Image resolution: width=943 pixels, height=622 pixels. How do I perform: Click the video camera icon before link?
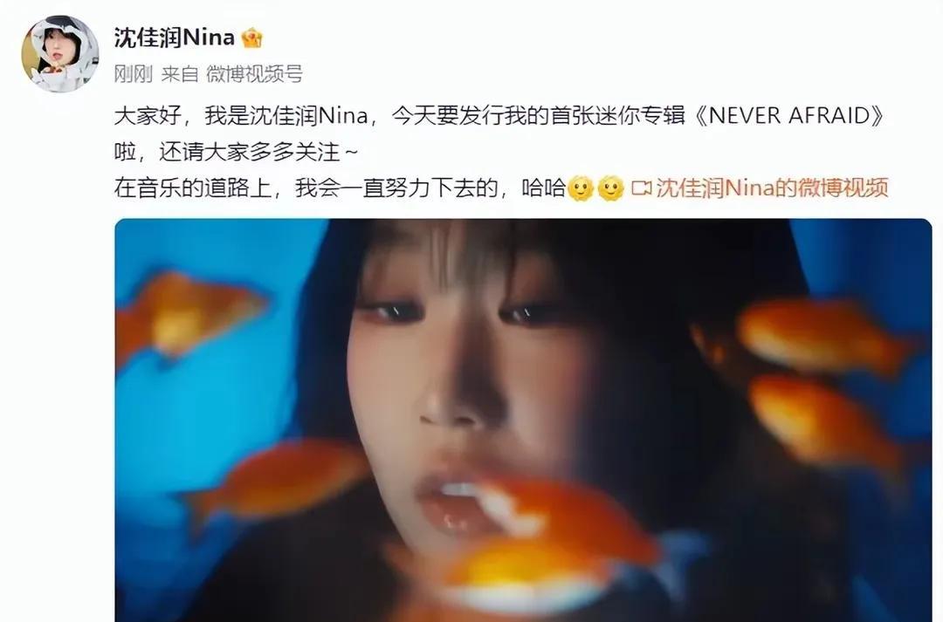tap(641, 188)
